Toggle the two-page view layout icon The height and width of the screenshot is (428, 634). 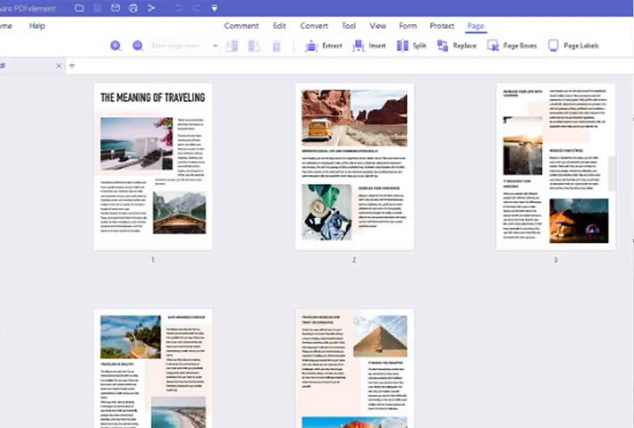point(254,45)
